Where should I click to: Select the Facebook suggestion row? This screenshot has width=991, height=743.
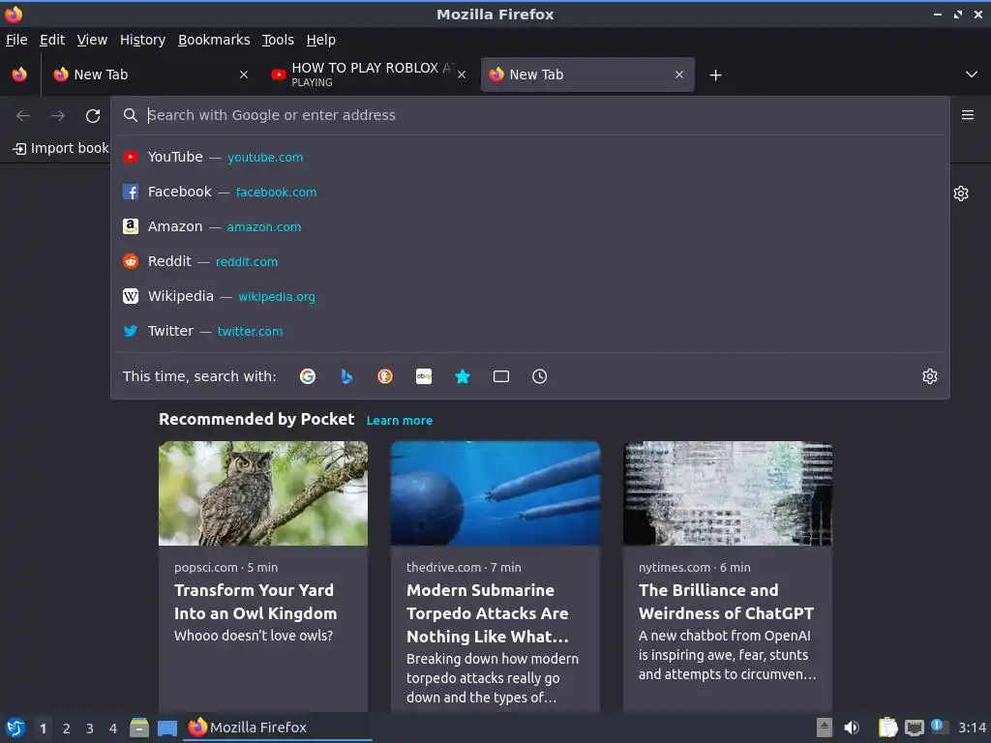[530, 193]
